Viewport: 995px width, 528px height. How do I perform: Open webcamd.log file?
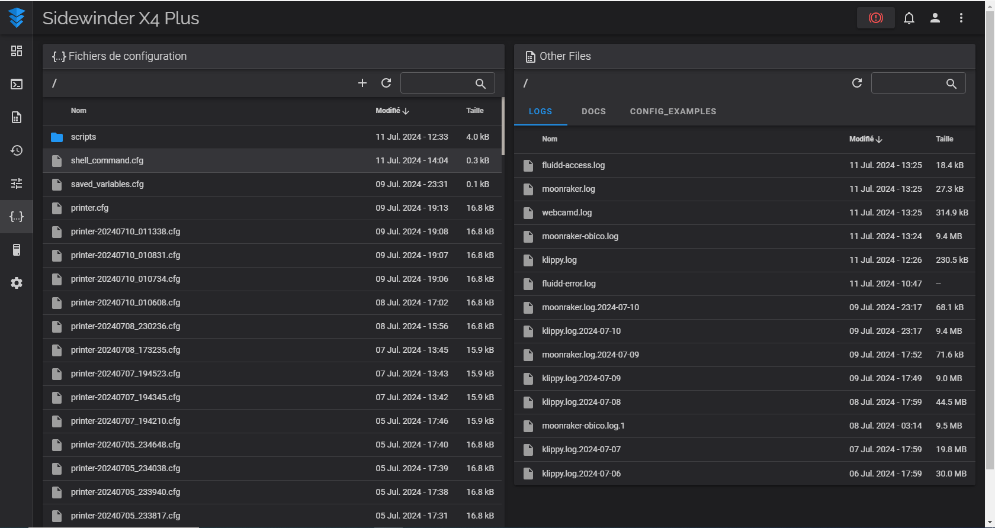click(x=744, y=213)
